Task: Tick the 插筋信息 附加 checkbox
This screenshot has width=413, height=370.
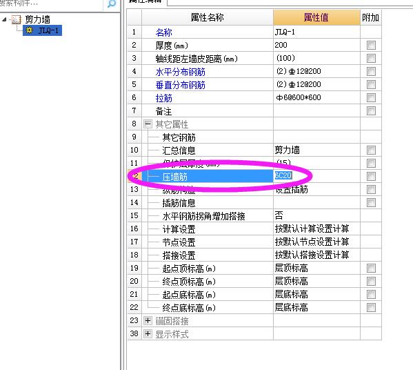Action: click(x=371, y=202)
